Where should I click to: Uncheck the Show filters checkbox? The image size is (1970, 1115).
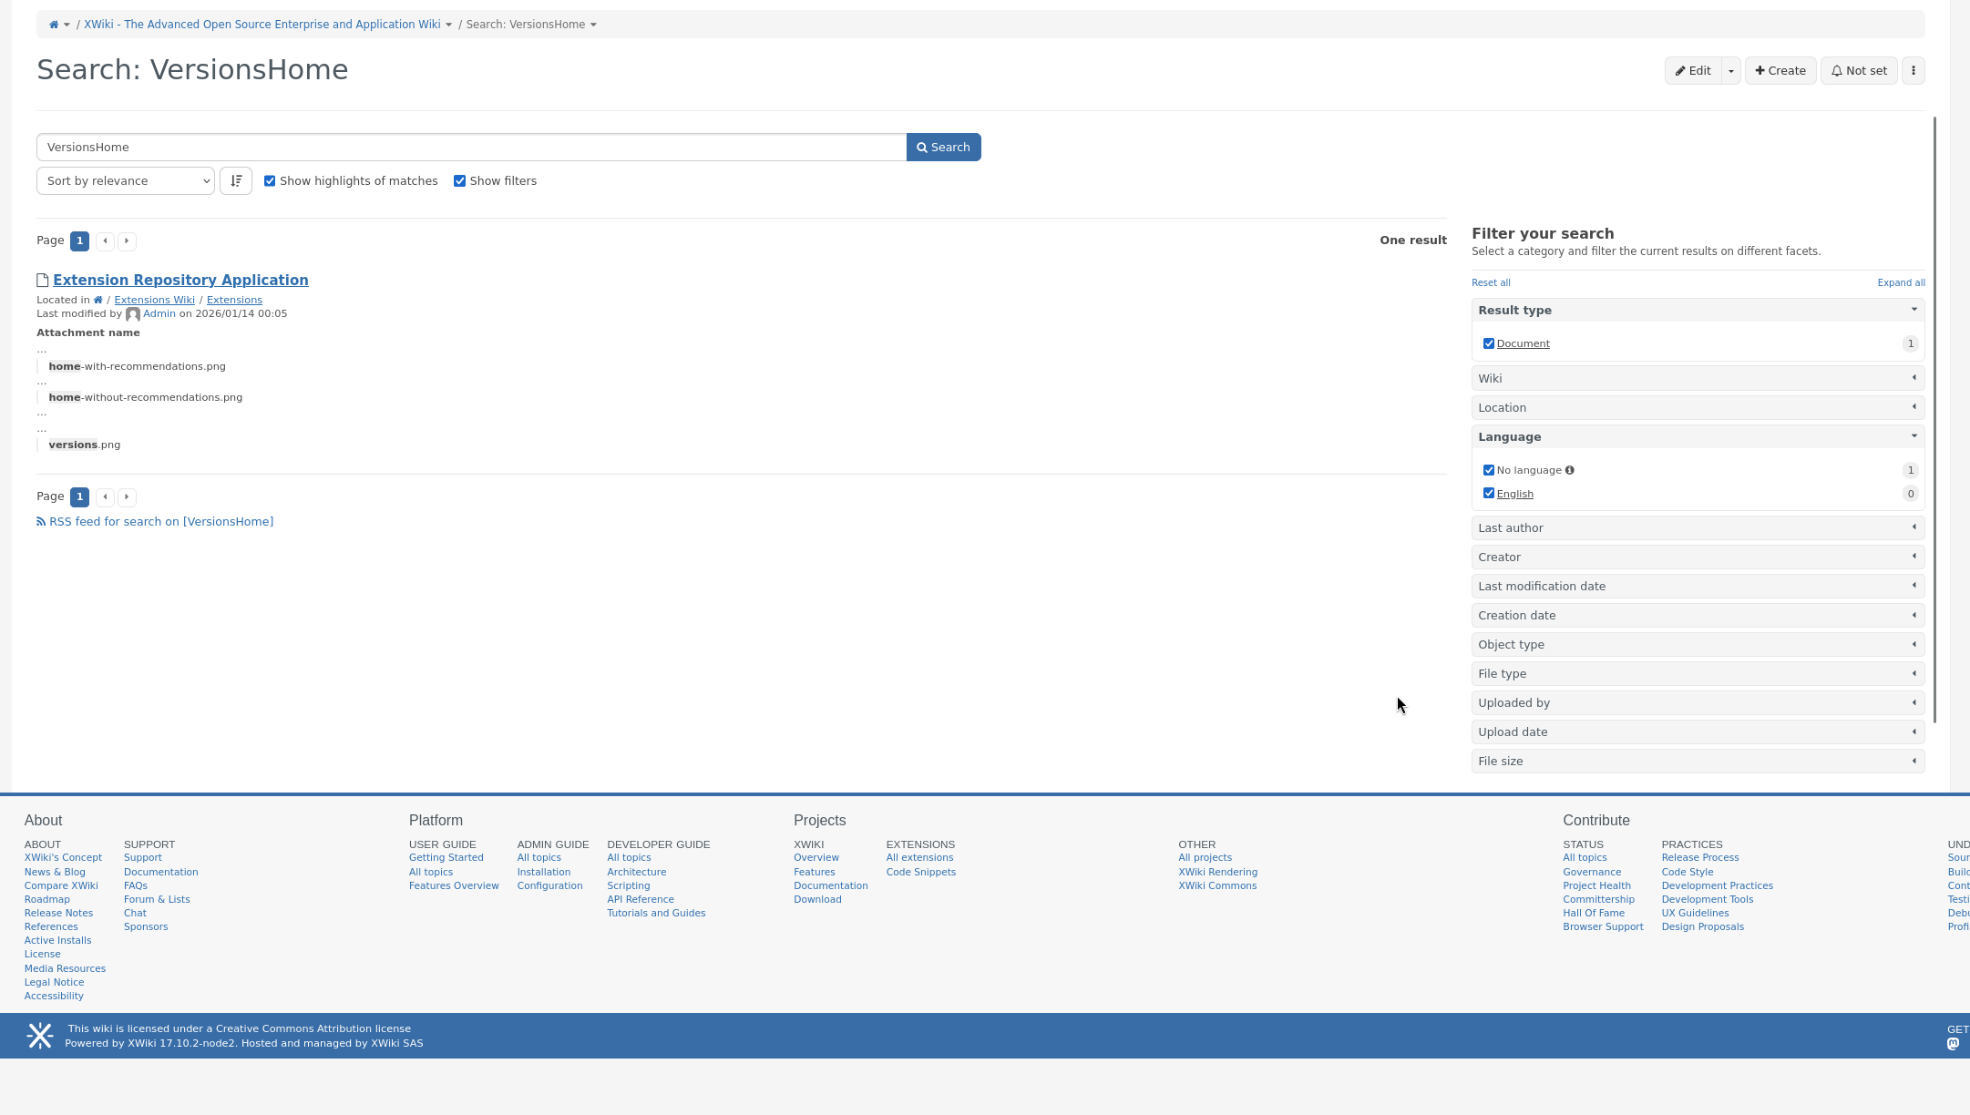click(x=460, y=181)
